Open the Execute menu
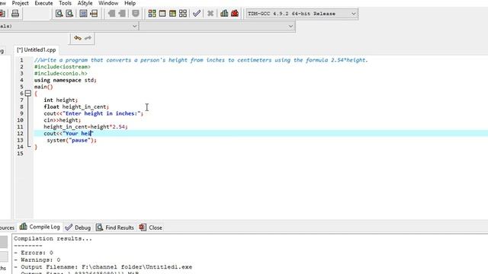This screenshot has width=488, height=274. click(43, 3)
